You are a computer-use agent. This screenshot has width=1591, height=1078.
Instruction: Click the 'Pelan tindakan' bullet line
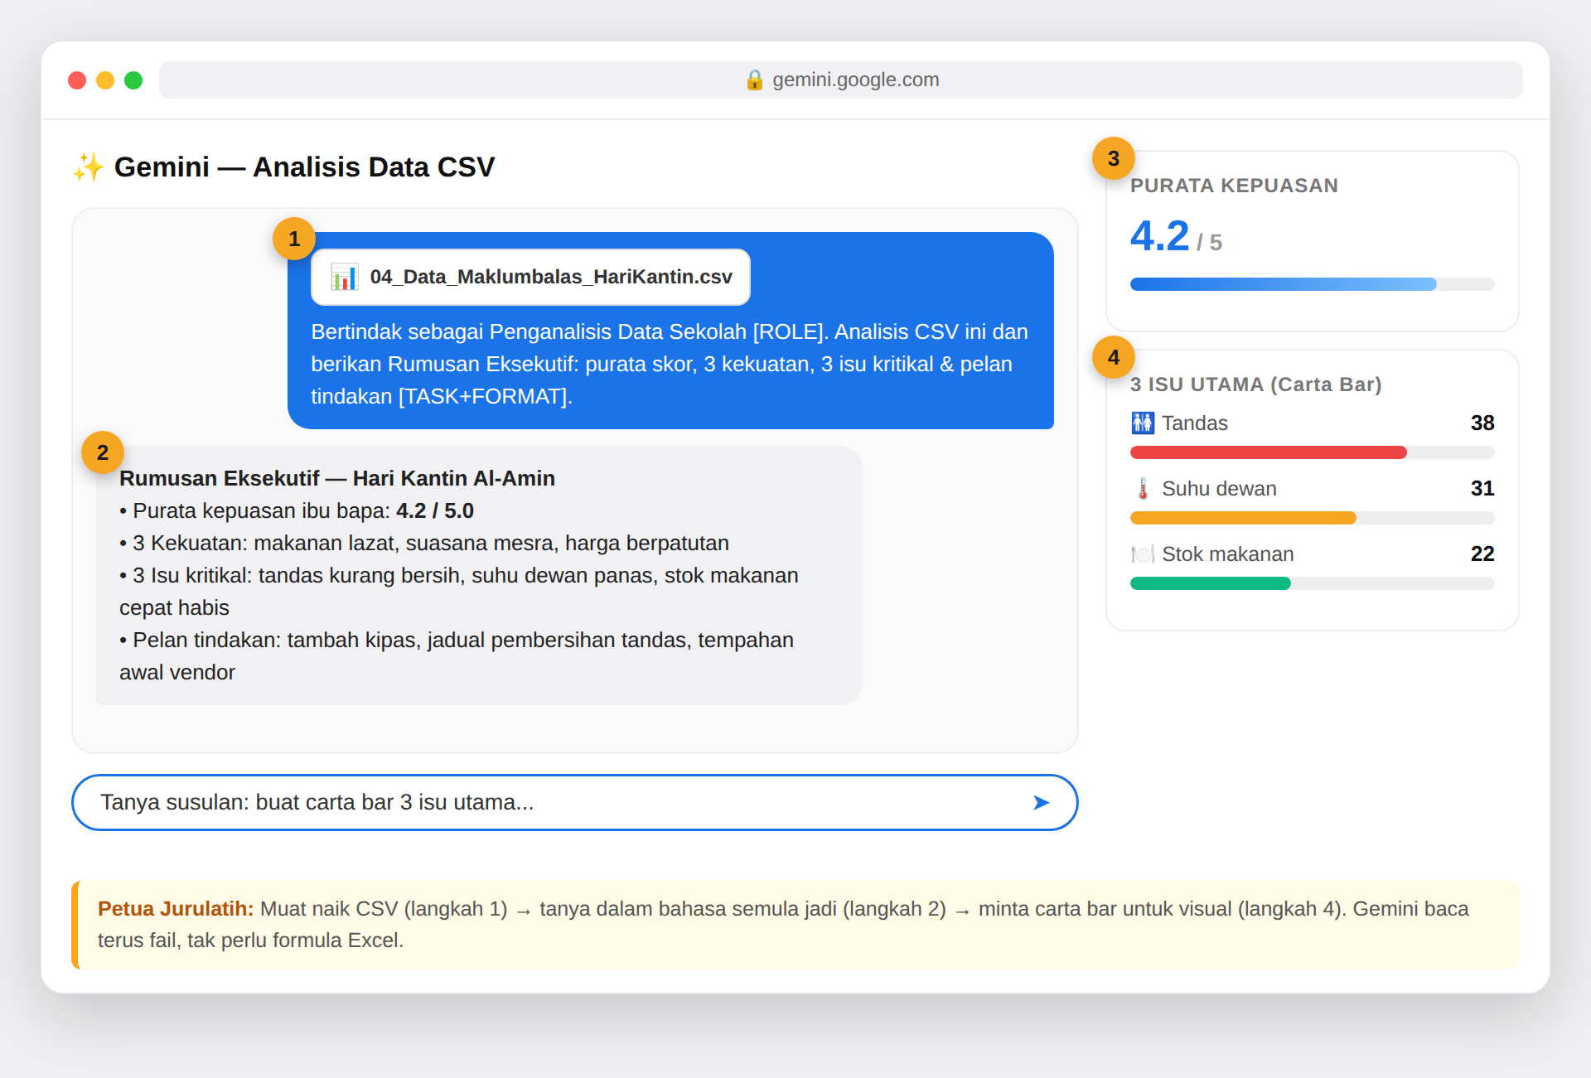point(457,655)
